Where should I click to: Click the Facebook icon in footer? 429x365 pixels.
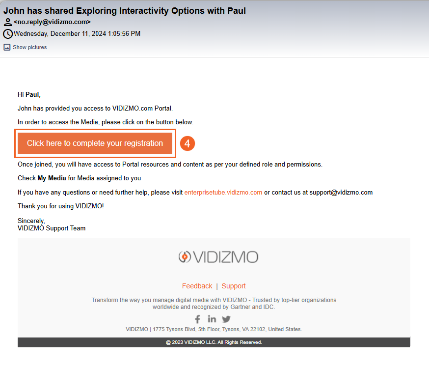click(198, 319)
